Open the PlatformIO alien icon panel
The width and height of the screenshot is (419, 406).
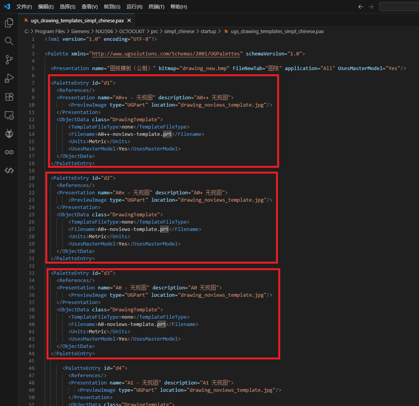click(x=9, y=134)
